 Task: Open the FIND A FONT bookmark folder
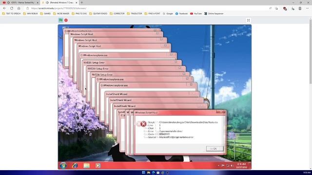coord(152,14)
